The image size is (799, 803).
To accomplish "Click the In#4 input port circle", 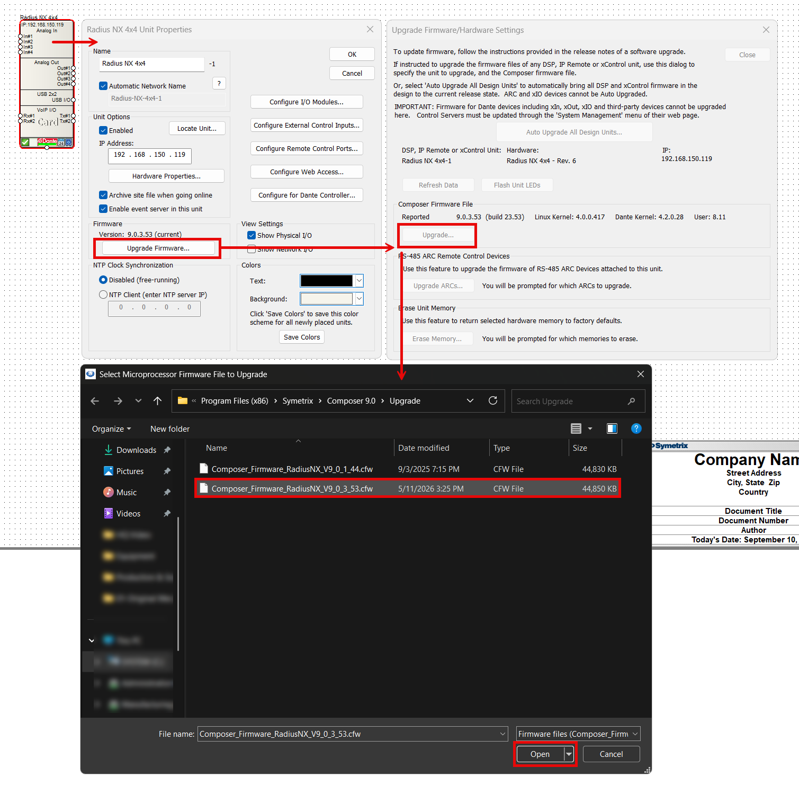I will coord(21,52).
